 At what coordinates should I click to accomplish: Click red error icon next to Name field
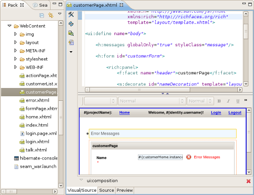189,157
